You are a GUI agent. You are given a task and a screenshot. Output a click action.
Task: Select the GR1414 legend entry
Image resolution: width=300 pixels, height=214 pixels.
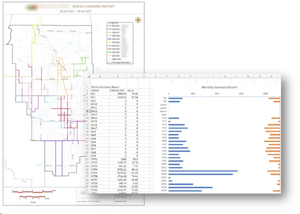(x=113, y=29)
